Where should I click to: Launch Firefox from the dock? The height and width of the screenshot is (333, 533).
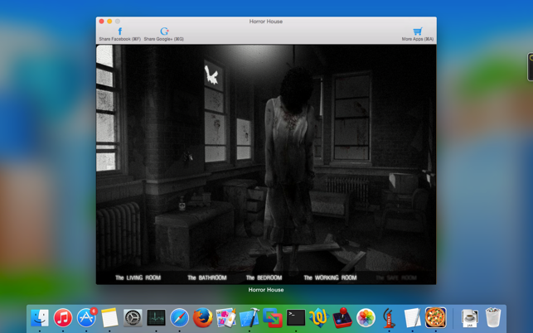tap(202, 318)
